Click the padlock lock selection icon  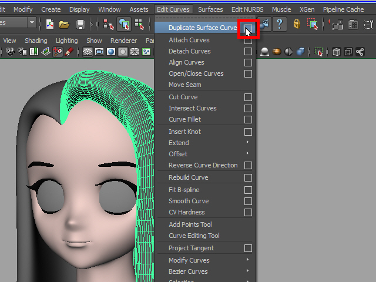tap(297, 23)
